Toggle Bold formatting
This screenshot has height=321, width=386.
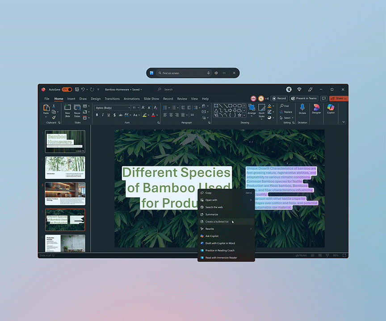coord(97,115)
